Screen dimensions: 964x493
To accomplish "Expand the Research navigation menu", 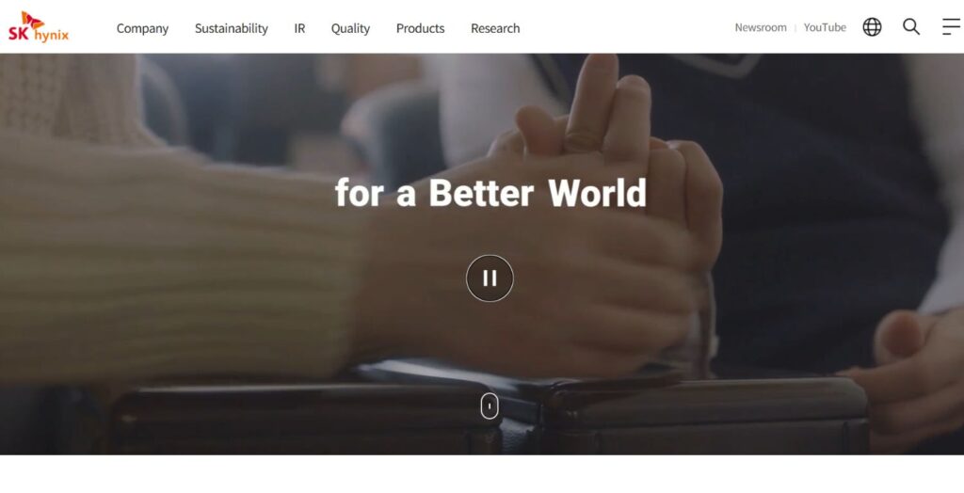I will pos(495,28).
